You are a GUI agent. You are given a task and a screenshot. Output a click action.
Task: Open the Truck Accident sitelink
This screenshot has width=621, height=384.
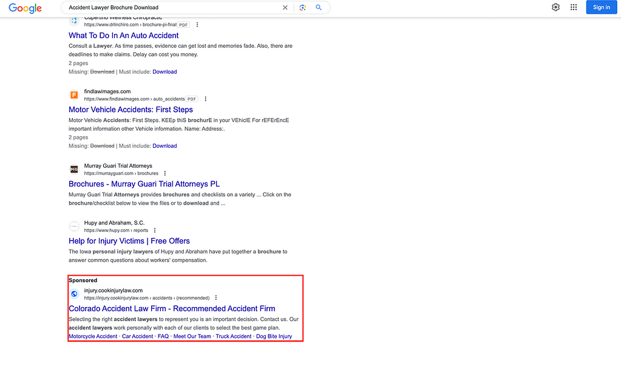(x=234, y=336)
